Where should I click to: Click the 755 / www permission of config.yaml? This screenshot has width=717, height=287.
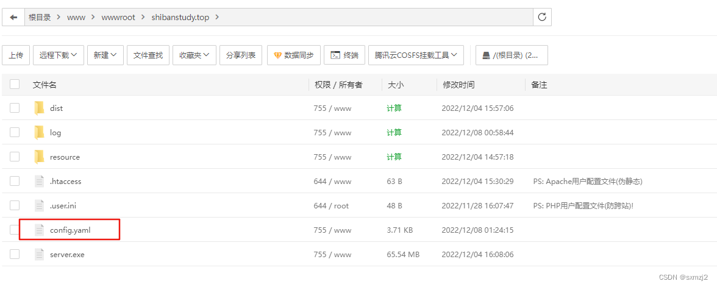click(332, 230)
